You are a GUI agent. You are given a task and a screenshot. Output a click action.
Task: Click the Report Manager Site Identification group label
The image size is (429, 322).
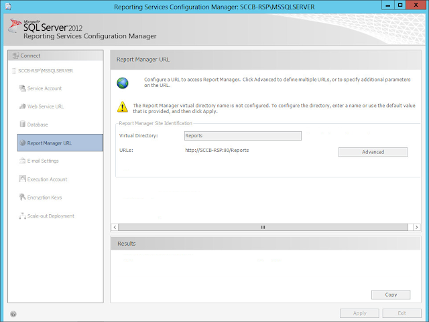pos(156,123)
